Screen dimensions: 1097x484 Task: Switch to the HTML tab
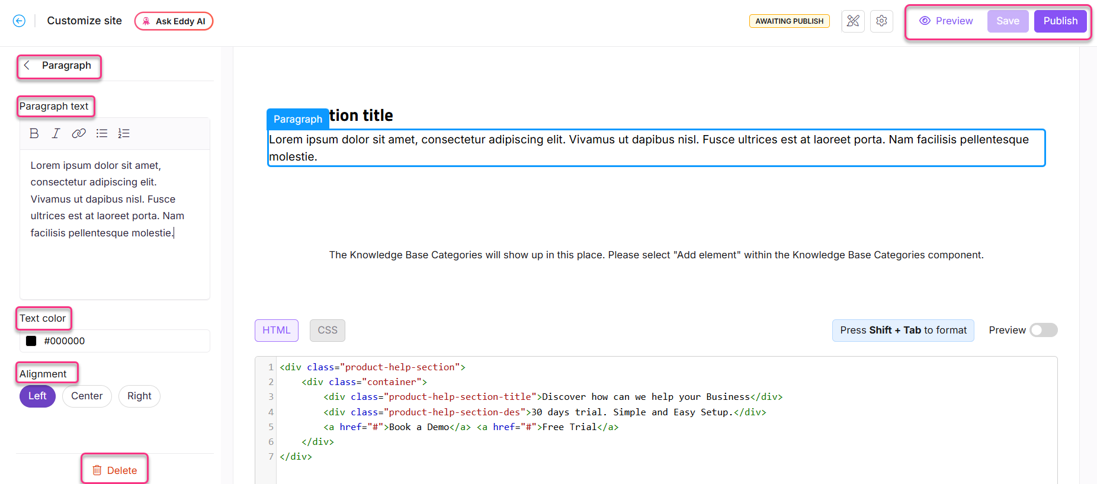tap(277, 331)
